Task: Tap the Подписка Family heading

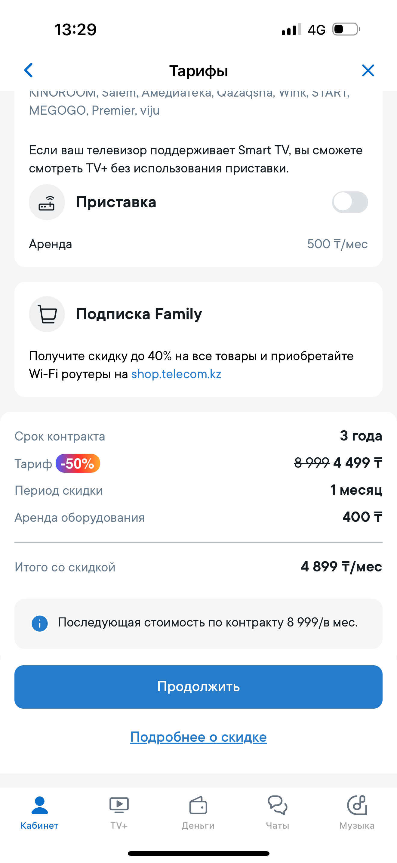Action: [139, 314]
